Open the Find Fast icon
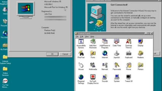 [x=81, y=55]
